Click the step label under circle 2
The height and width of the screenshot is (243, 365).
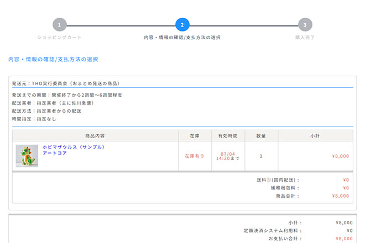click(182, 38)
